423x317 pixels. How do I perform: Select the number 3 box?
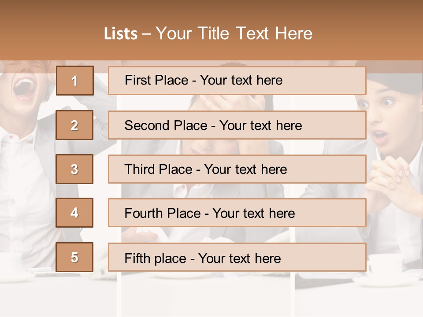click(74, 169)
